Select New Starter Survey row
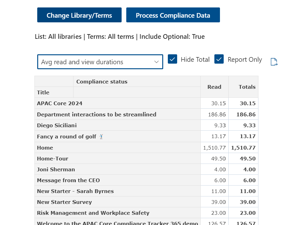Screen dimensions: 300x225 click(x=64, y=202)
